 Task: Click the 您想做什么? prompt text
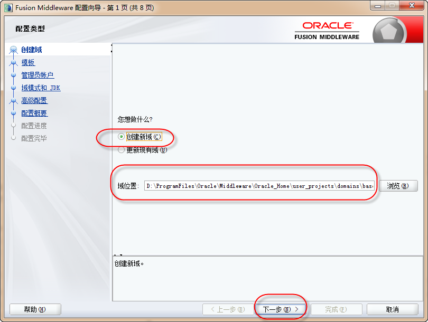pos(135,119)
